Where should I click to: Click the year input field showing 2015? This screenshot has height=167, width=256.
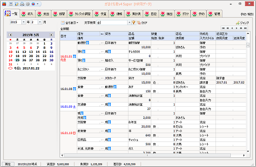[x=16, y=22]
